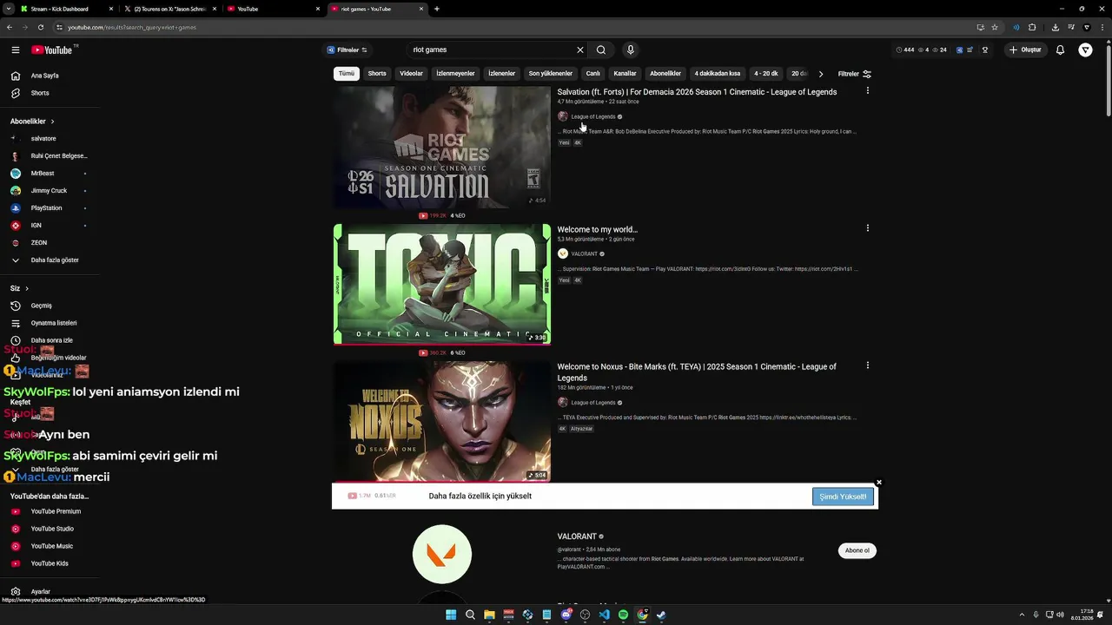The width and height of the screenshot is (1112, 625).
Task: Open the browser three-dot menu
Action: 1102,27
